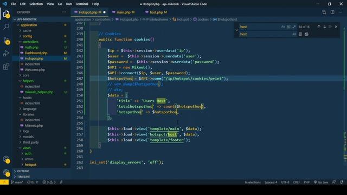
Task: Click Spaces: 4 indentation in status bar
Action: (x=271, y=182)
